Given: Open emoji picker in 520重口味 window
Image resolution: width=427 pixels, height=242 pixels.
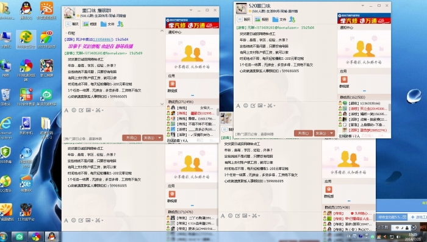Looking at the screenshot, I should [x=246, y=105].
